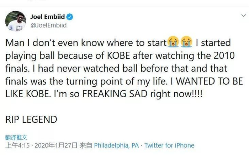
Task: Click the second crying emoji
Action: tap(186, 43)
